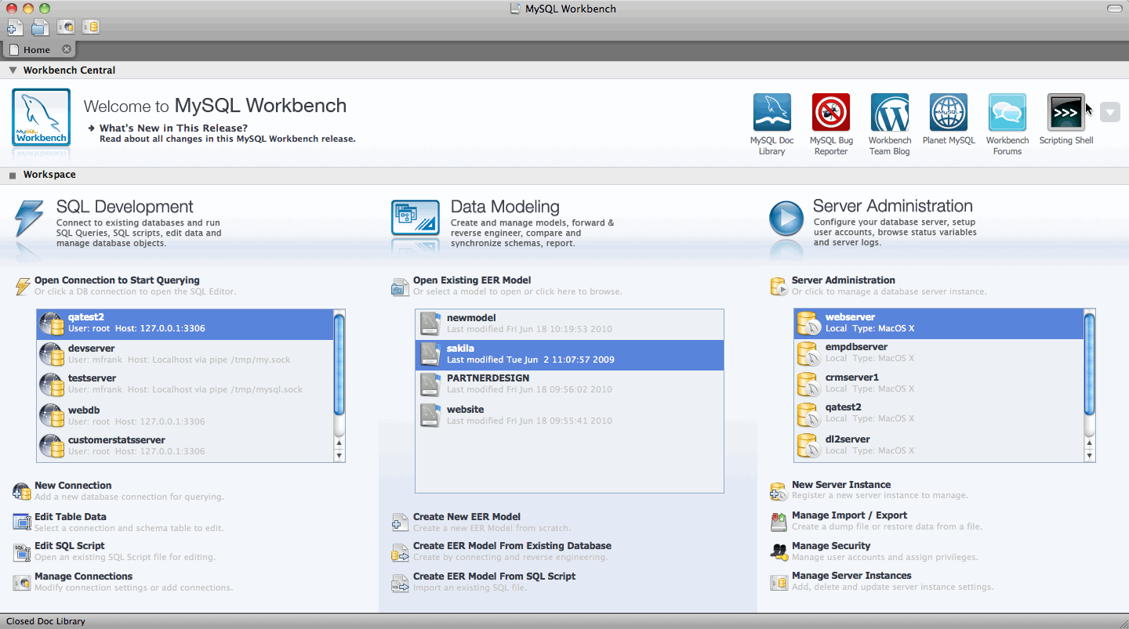Click the Create New EER Model icon
This screenshot has width=1129, height=629.
[401, 522]
